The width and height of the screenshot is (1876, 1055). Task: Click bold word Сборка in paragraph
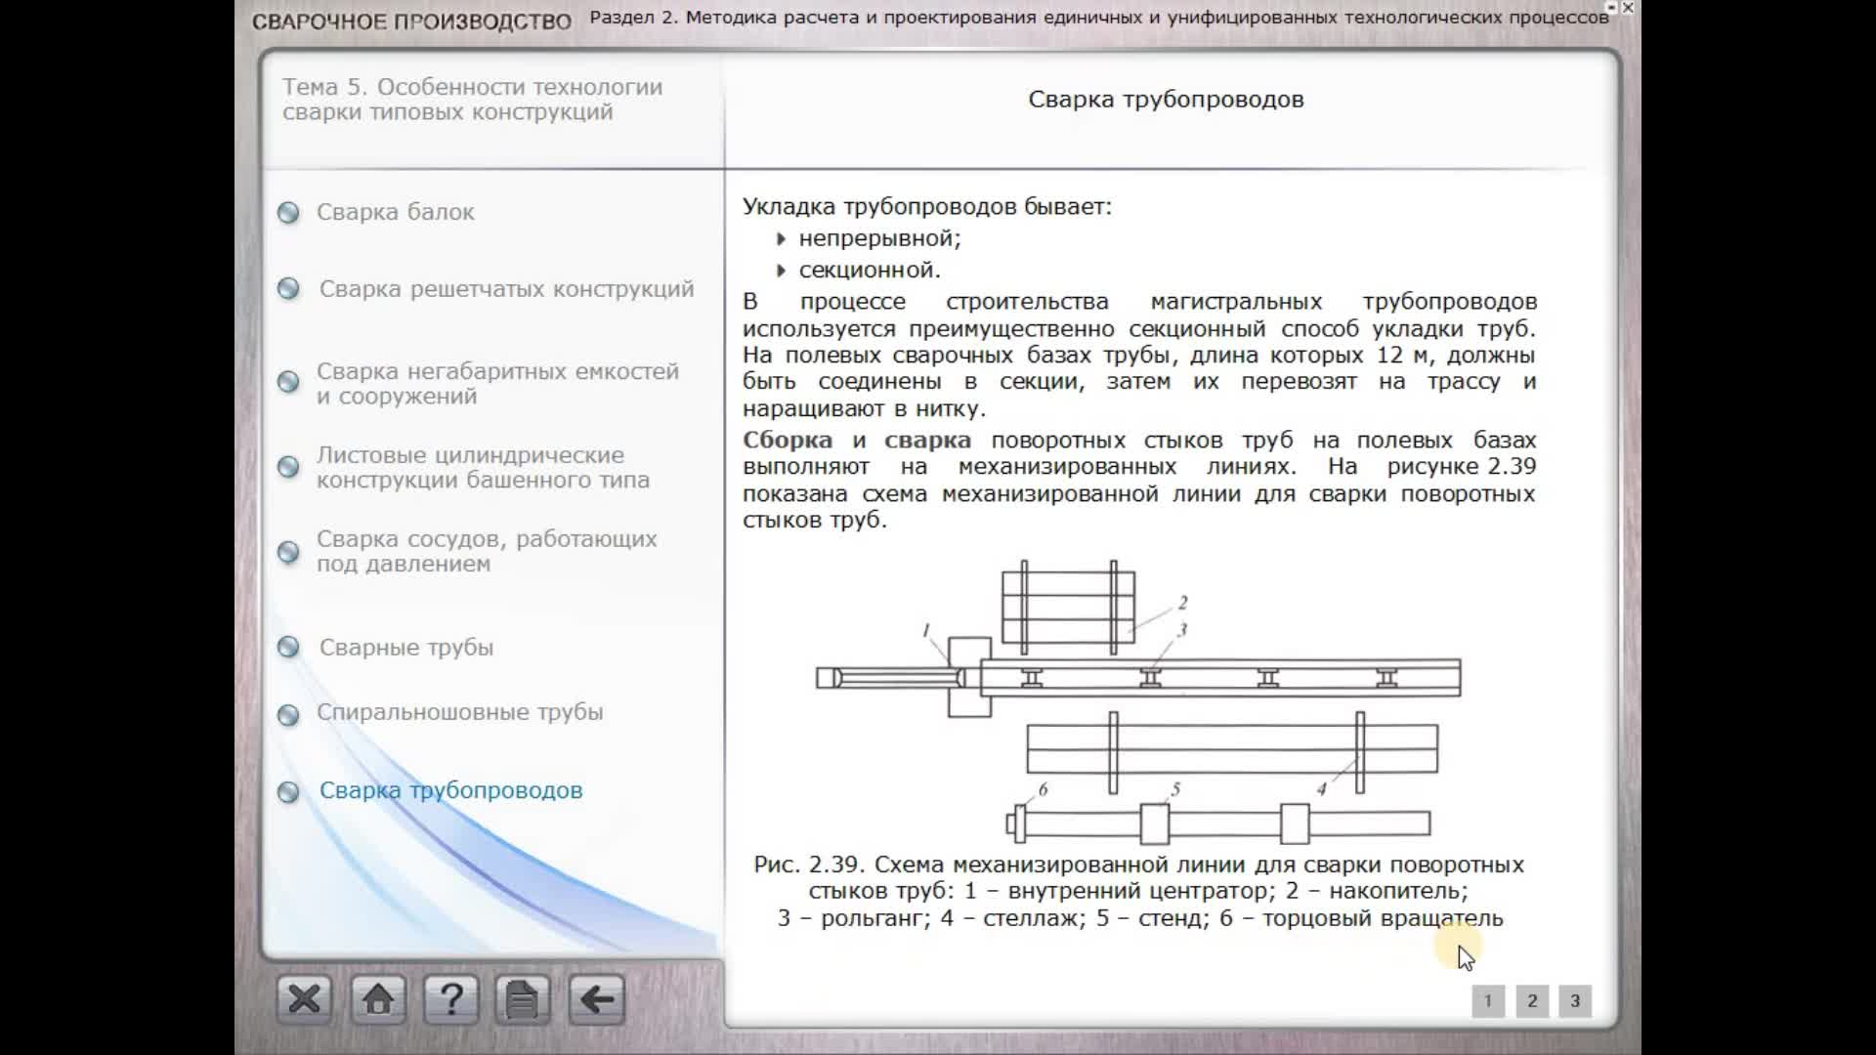(788, 441)
